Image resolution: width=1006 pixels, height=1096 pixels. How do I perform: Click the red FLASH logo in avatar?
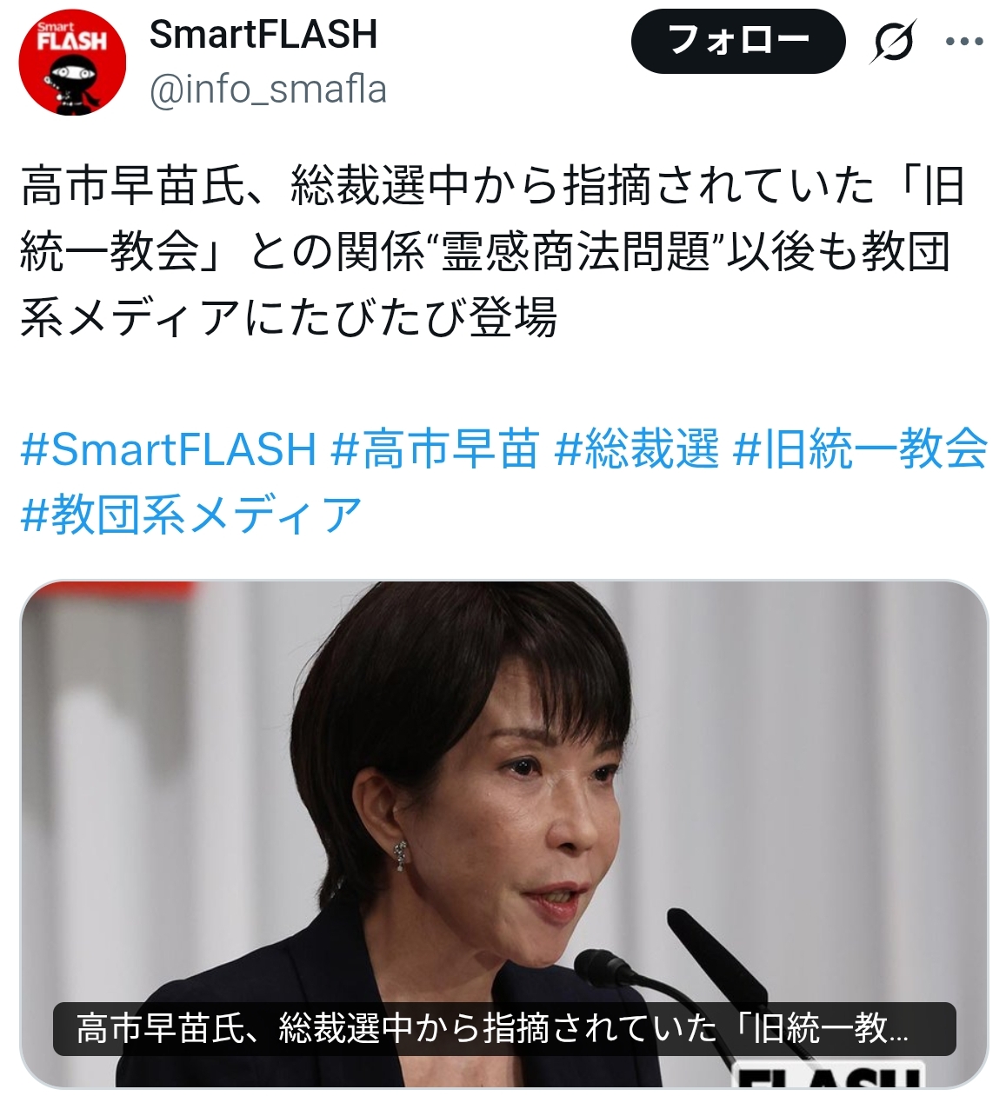73,39
